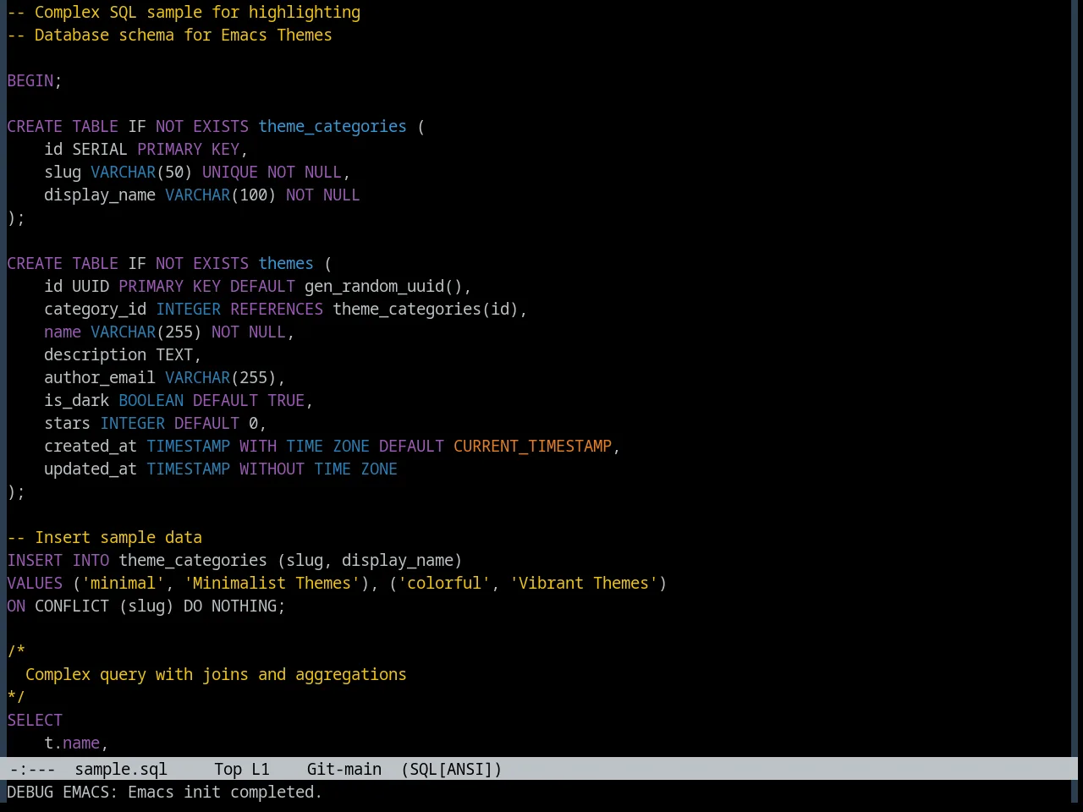
Task: Click the REFERENCES keyword
Action: [x=277, y=309]
